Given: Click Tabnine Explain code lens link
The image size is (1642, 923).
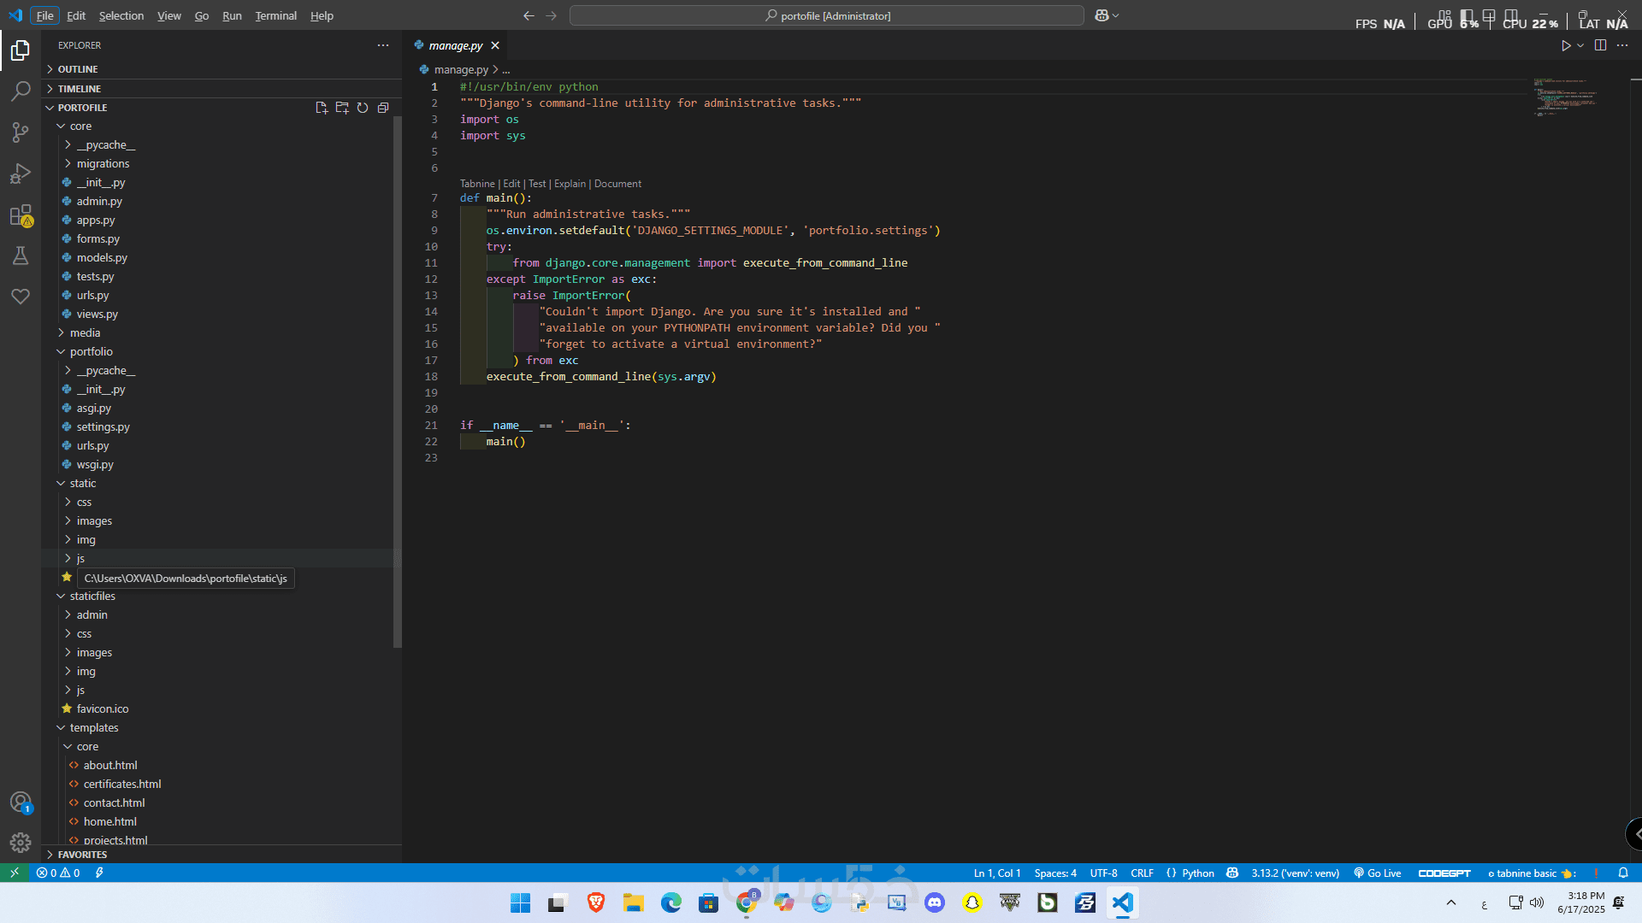Looking at the screenshot, I should tap(570, 184).
